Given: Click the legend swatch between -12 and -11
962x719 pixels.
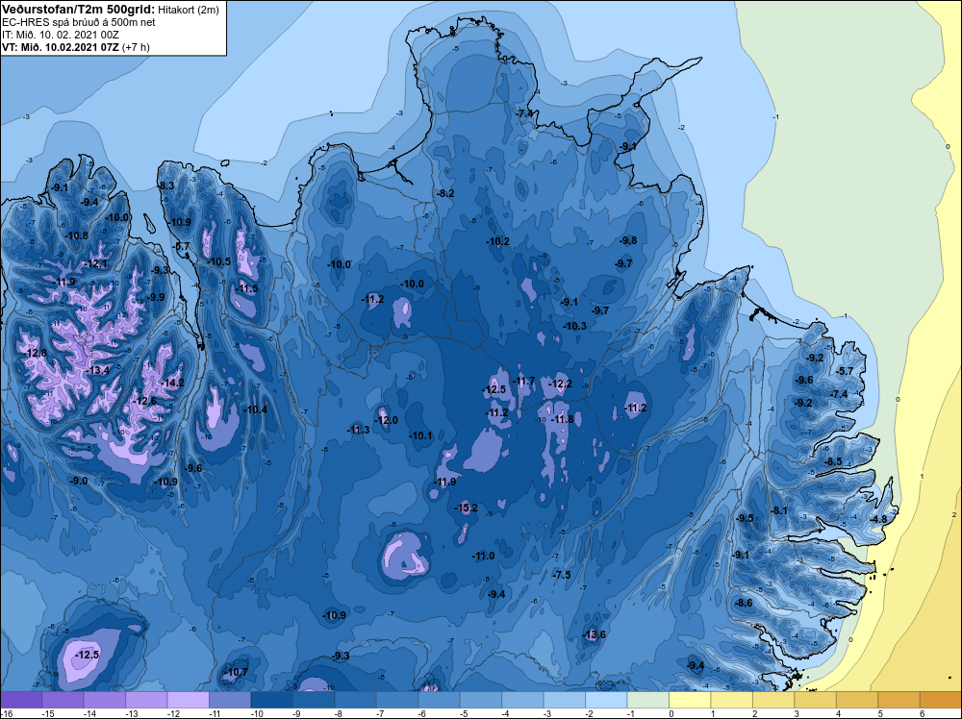Looking at the screenshot, I should point(189,700).
